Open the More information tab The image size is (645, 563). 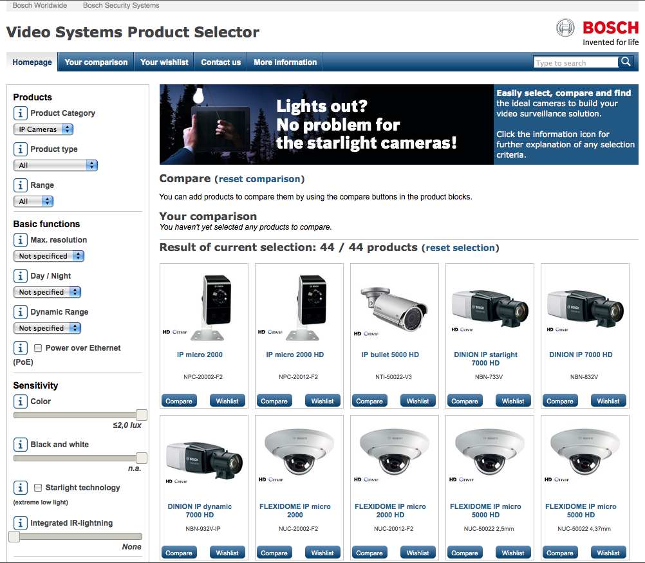coord(285,62)
